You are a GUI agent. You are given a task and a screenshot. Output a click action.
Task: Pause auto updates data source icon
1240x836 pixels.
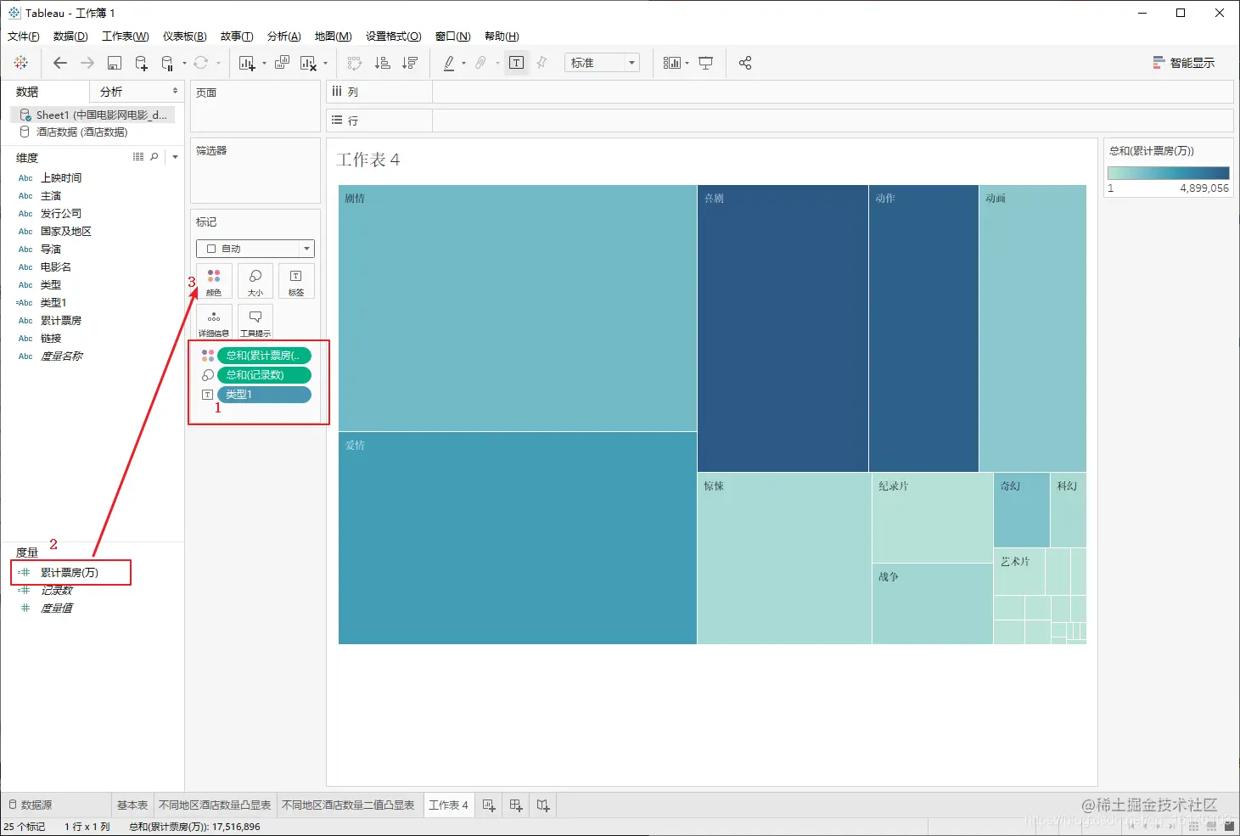tap(167, 63)
